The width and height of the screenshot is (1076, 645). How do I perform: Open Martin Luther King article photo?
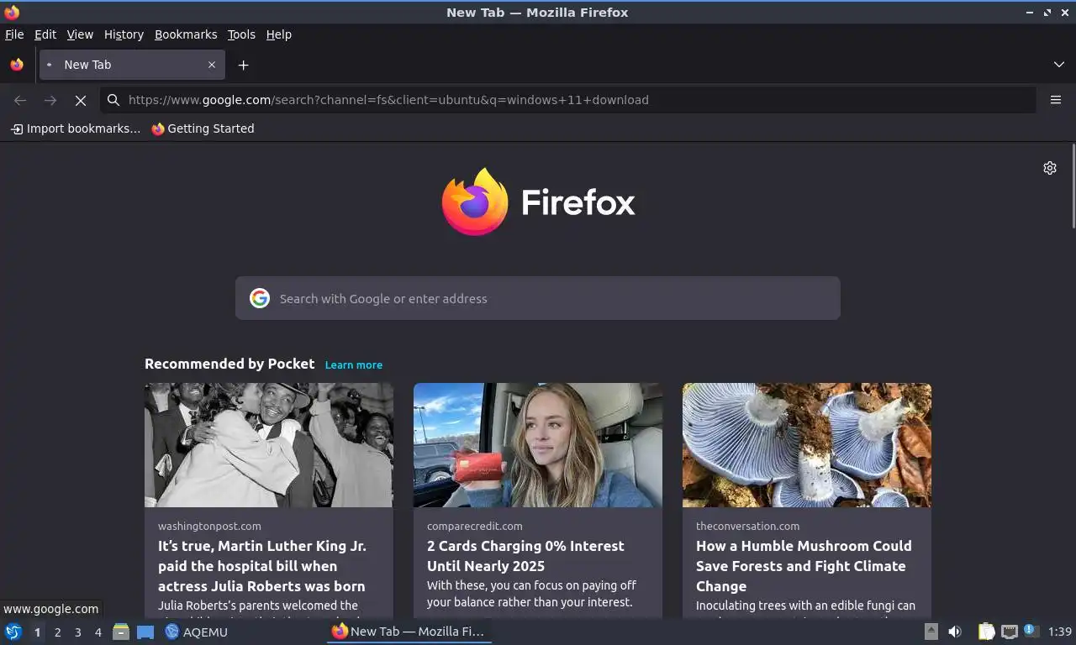269,445
